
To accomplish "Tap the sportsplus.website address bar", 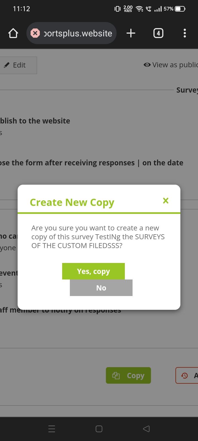I will (x=78, y=33).
